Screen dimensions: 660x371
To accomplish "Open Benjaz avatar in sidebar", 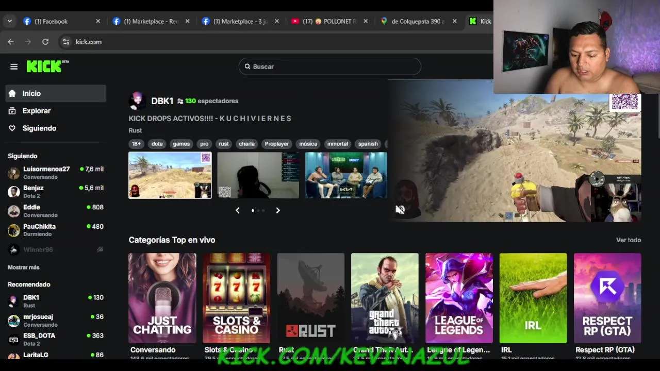I will coord(14,192).
